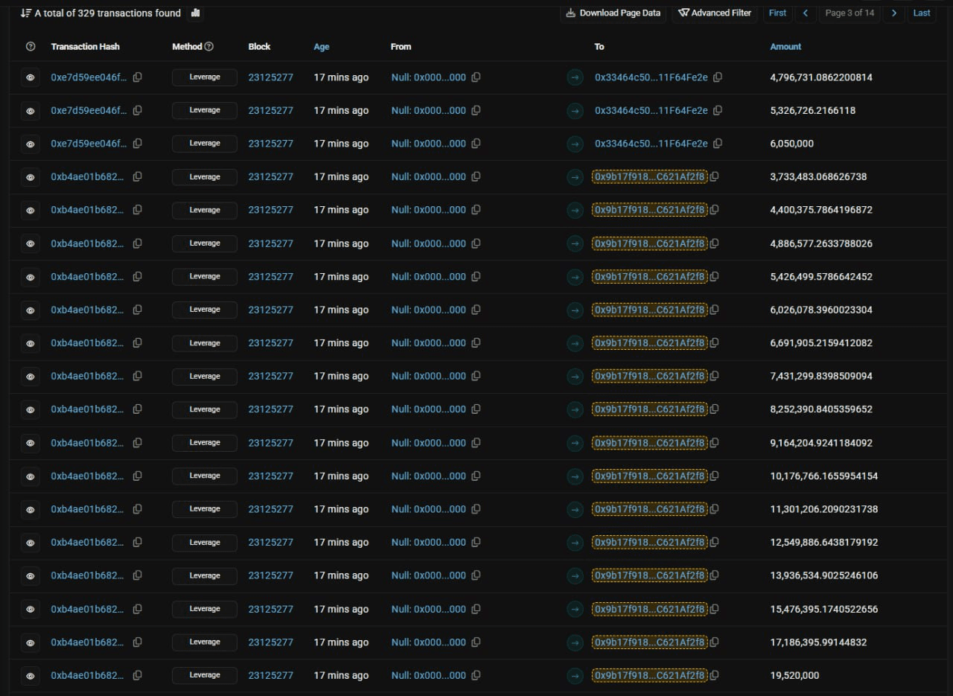The width and height of the screenshot is (953, 696).
Task: Copy the transaction hash in the 6,050,000 row
Action: coord(137,144)
